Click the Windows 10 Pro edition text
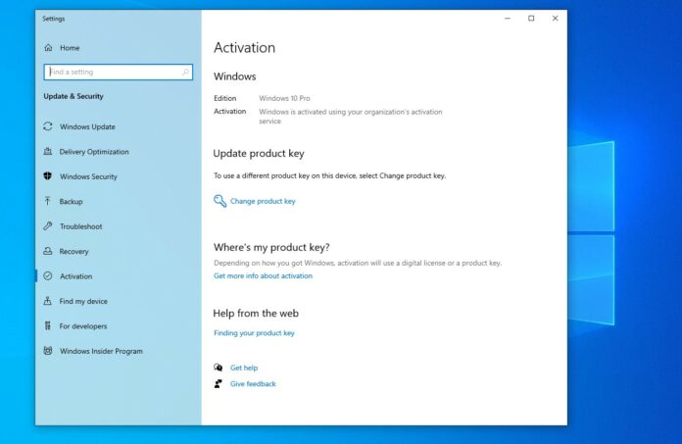682x444 pixels. tap(284, 98)
